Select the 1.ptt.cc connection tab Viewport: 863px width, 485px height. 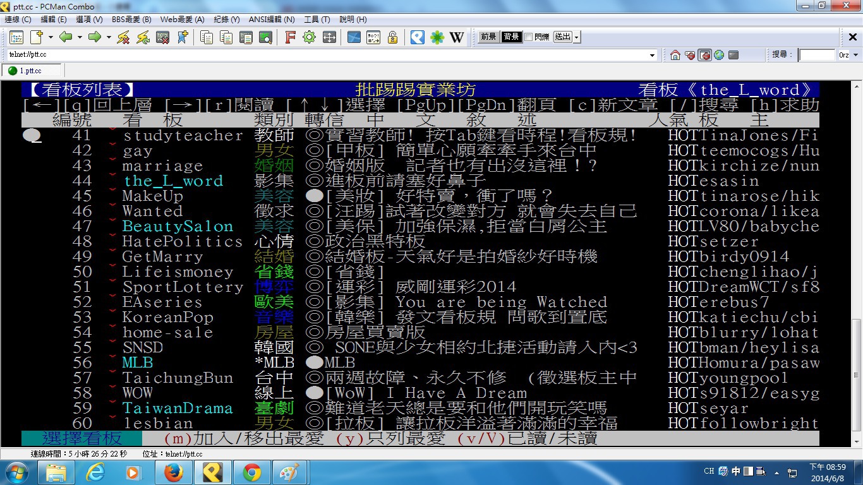pyautogui.click(x=32, y=71)
